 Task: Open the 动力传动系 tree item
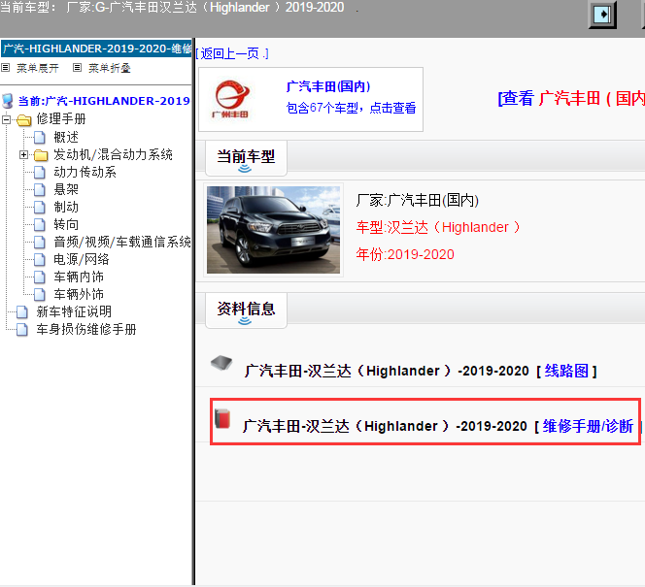click(85, 172)
